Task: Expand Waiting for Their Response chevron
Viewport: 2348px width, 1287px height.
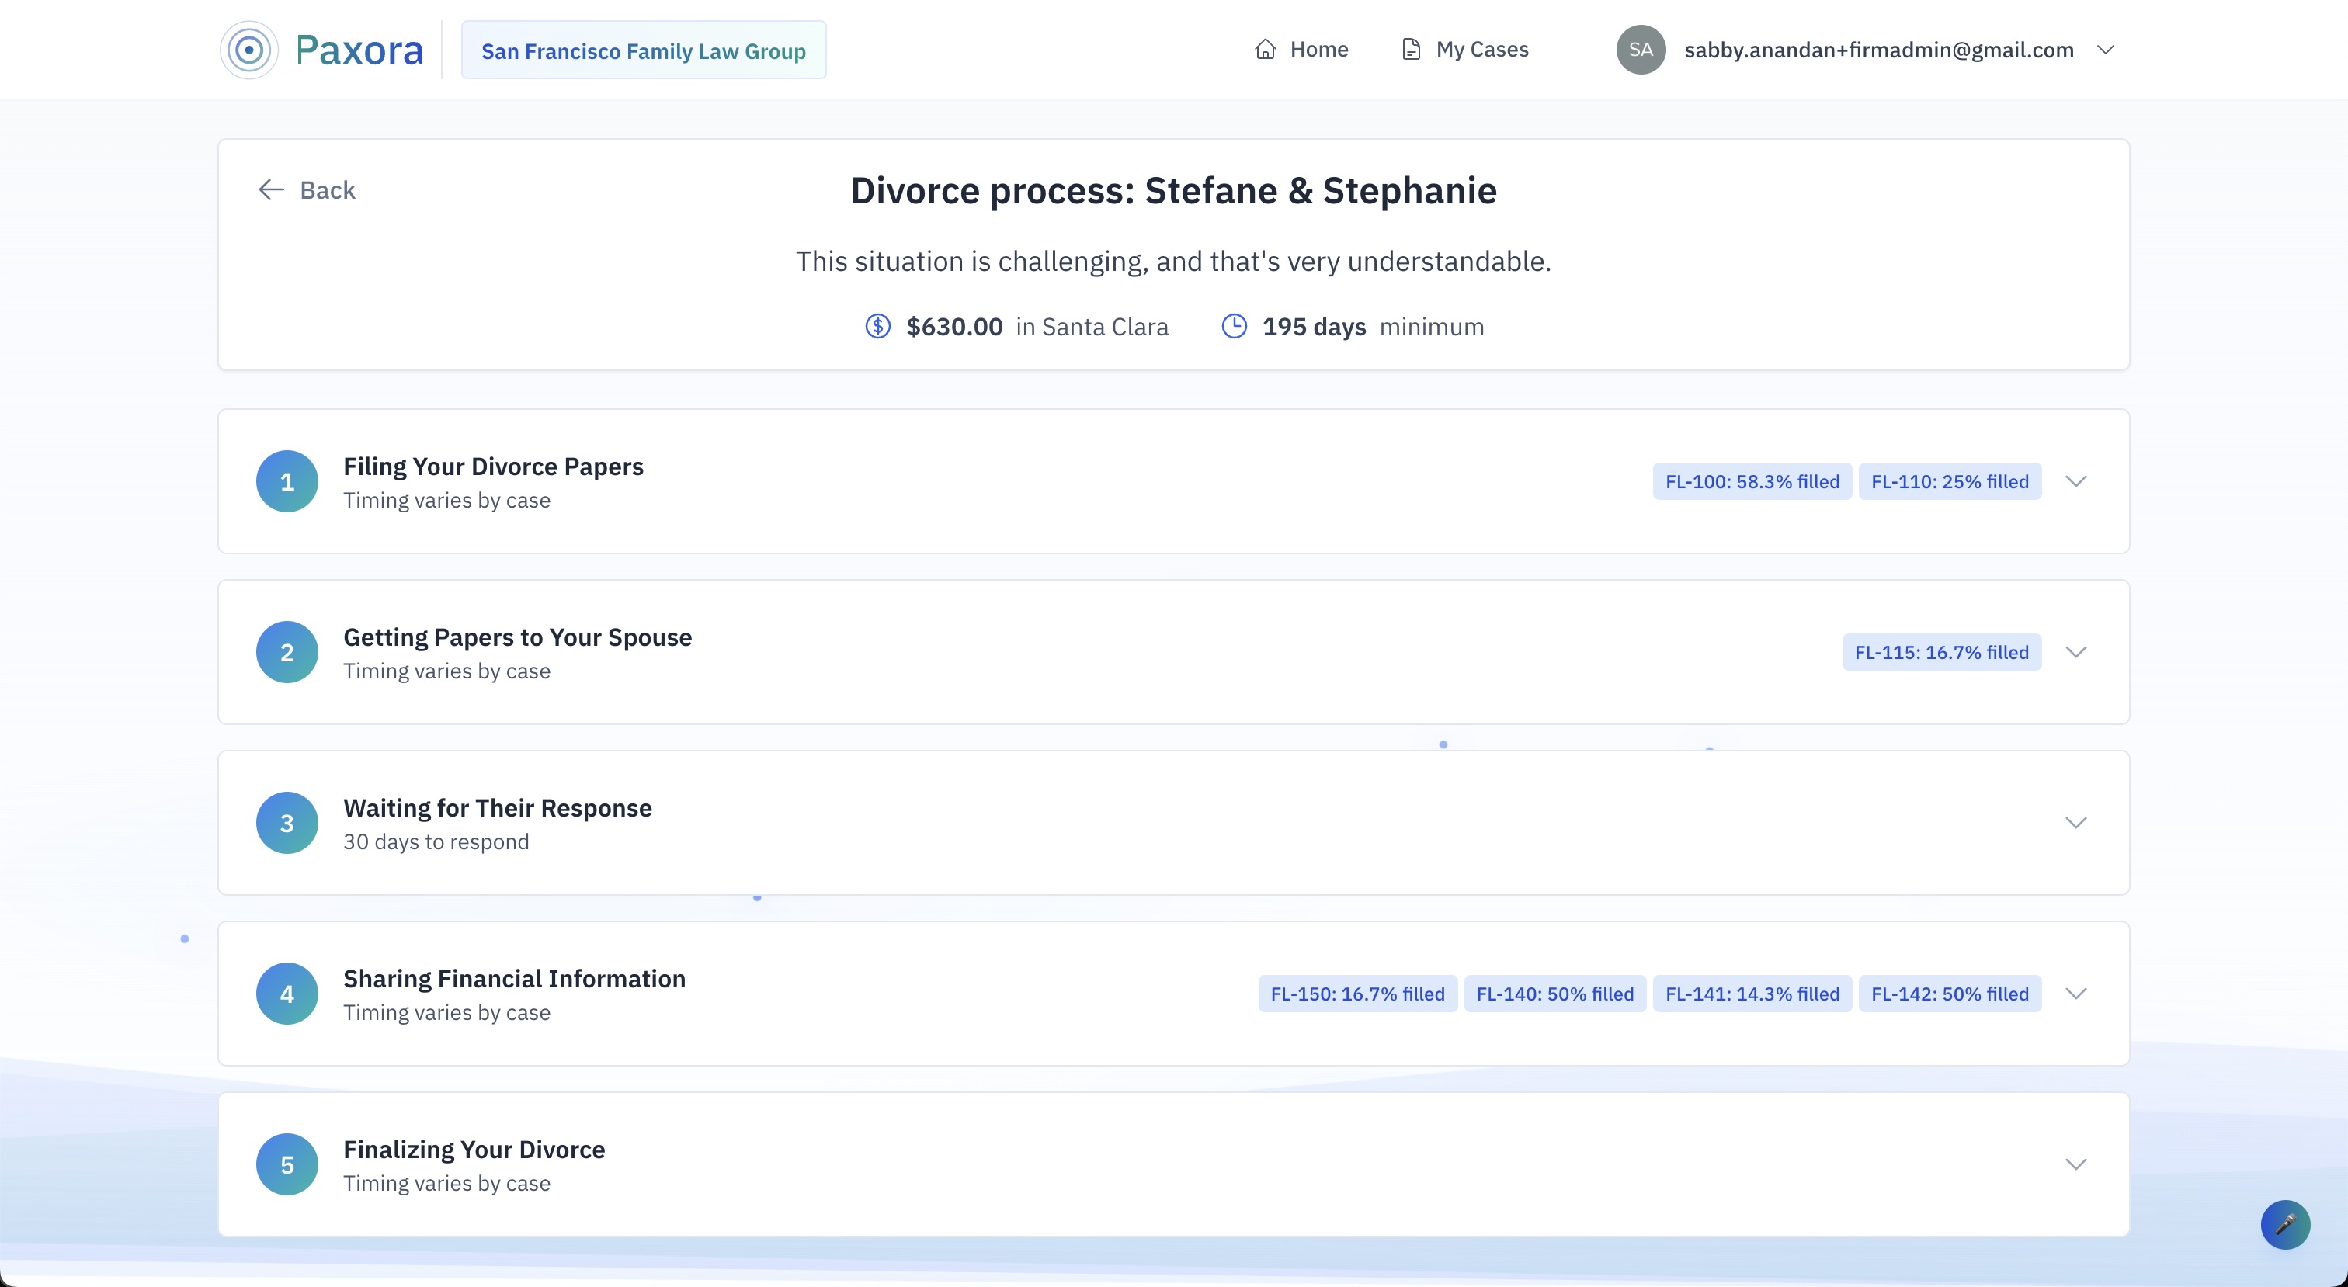Action: (x=2075, y=823)
